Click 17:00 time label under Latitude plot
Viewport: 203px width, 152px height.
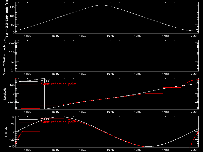point(138,150)
